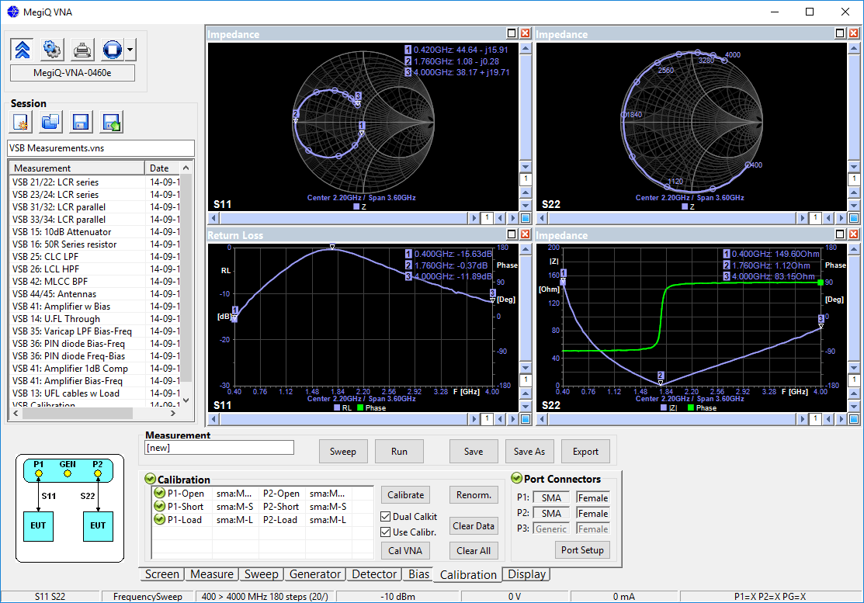Uncheck the Use Calibr. checkbox

[x=387, y=532]
